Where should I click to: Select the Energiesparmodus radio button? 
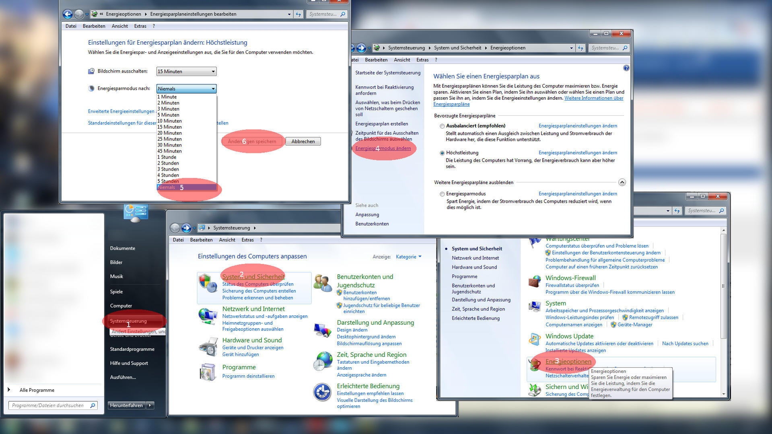442,194
